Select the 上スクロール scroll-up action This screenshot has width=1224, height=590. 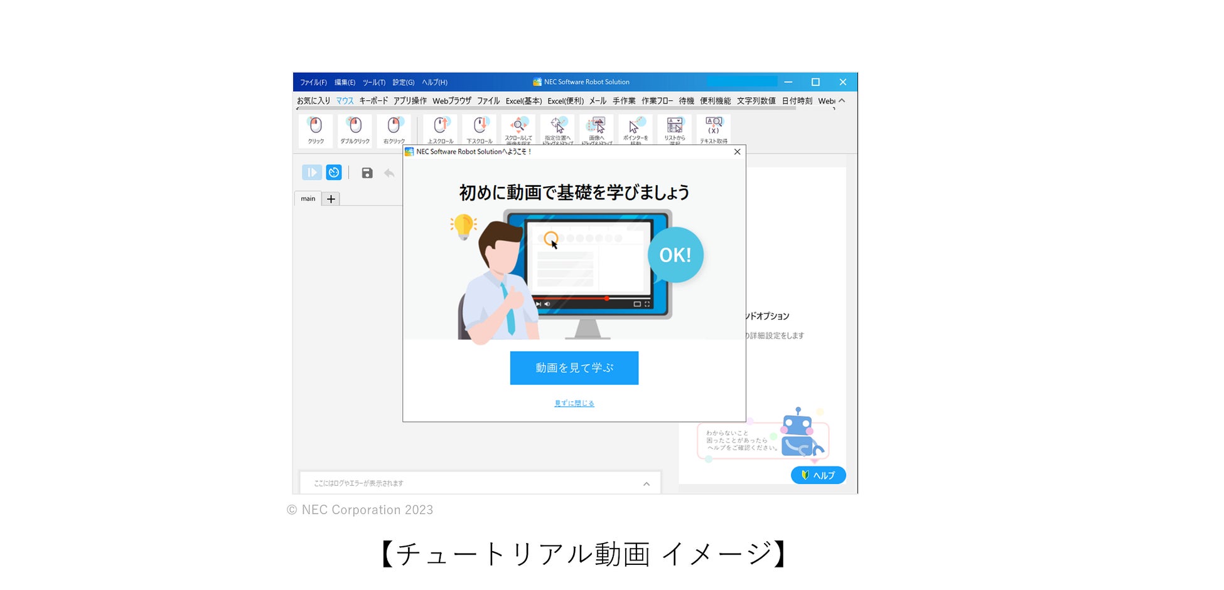coord(440,129)
